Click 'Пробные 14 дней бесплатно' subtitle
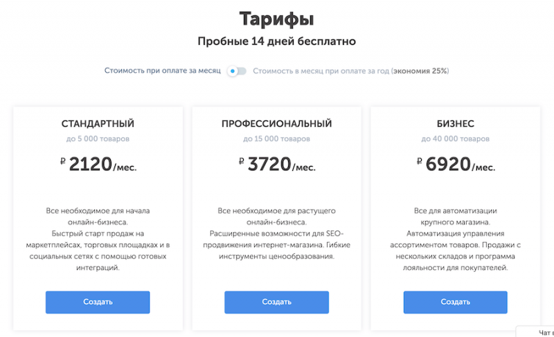 point(276,41)
